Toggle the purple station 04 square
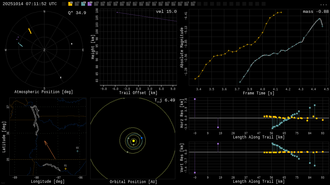Image resolution: width=330 pixels, height=185 pixels. 90,4
